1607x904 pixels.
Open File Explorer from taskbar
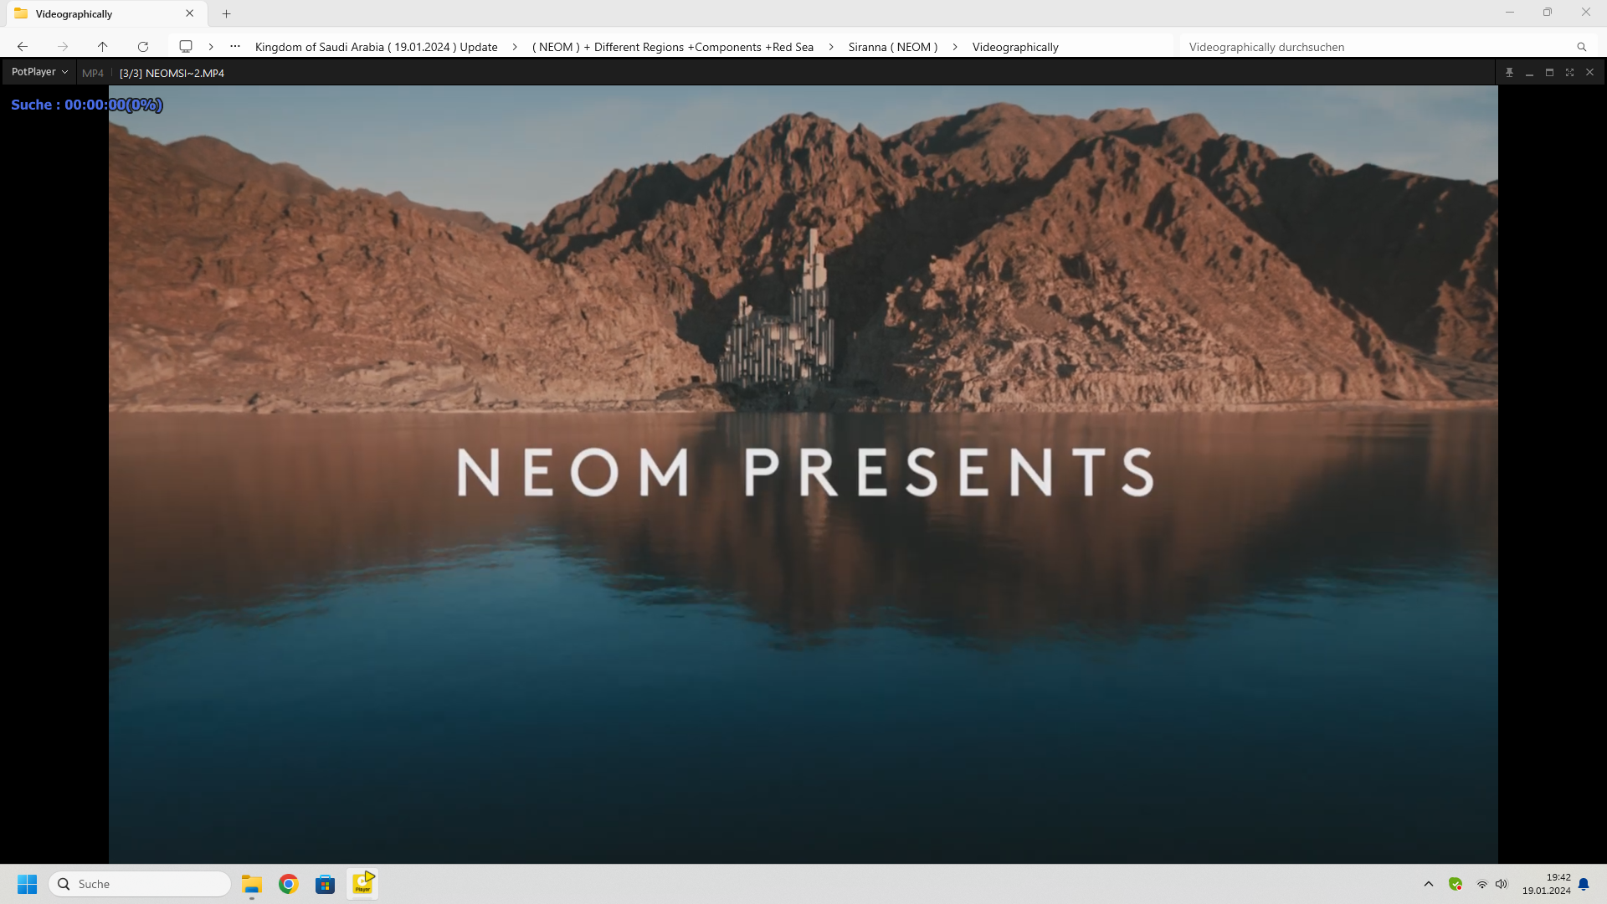point(252,884)
